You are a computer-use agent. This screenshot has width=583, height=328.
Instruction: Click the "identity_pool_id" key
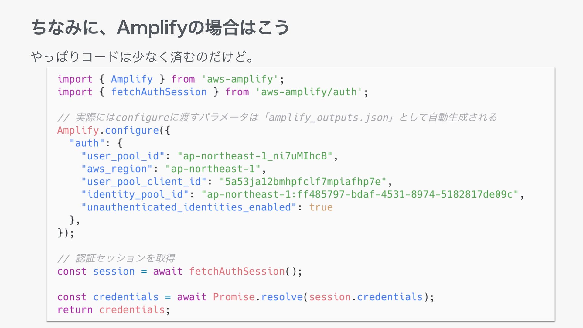pos(135,194)
